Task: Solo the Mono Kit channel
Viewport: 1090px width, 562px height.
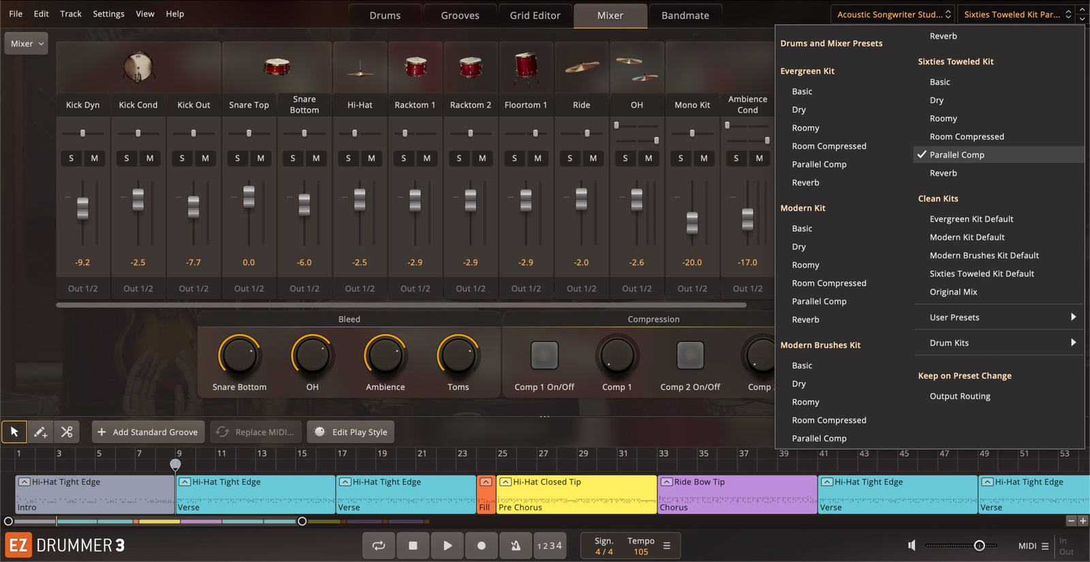Action: click(681, 158)
